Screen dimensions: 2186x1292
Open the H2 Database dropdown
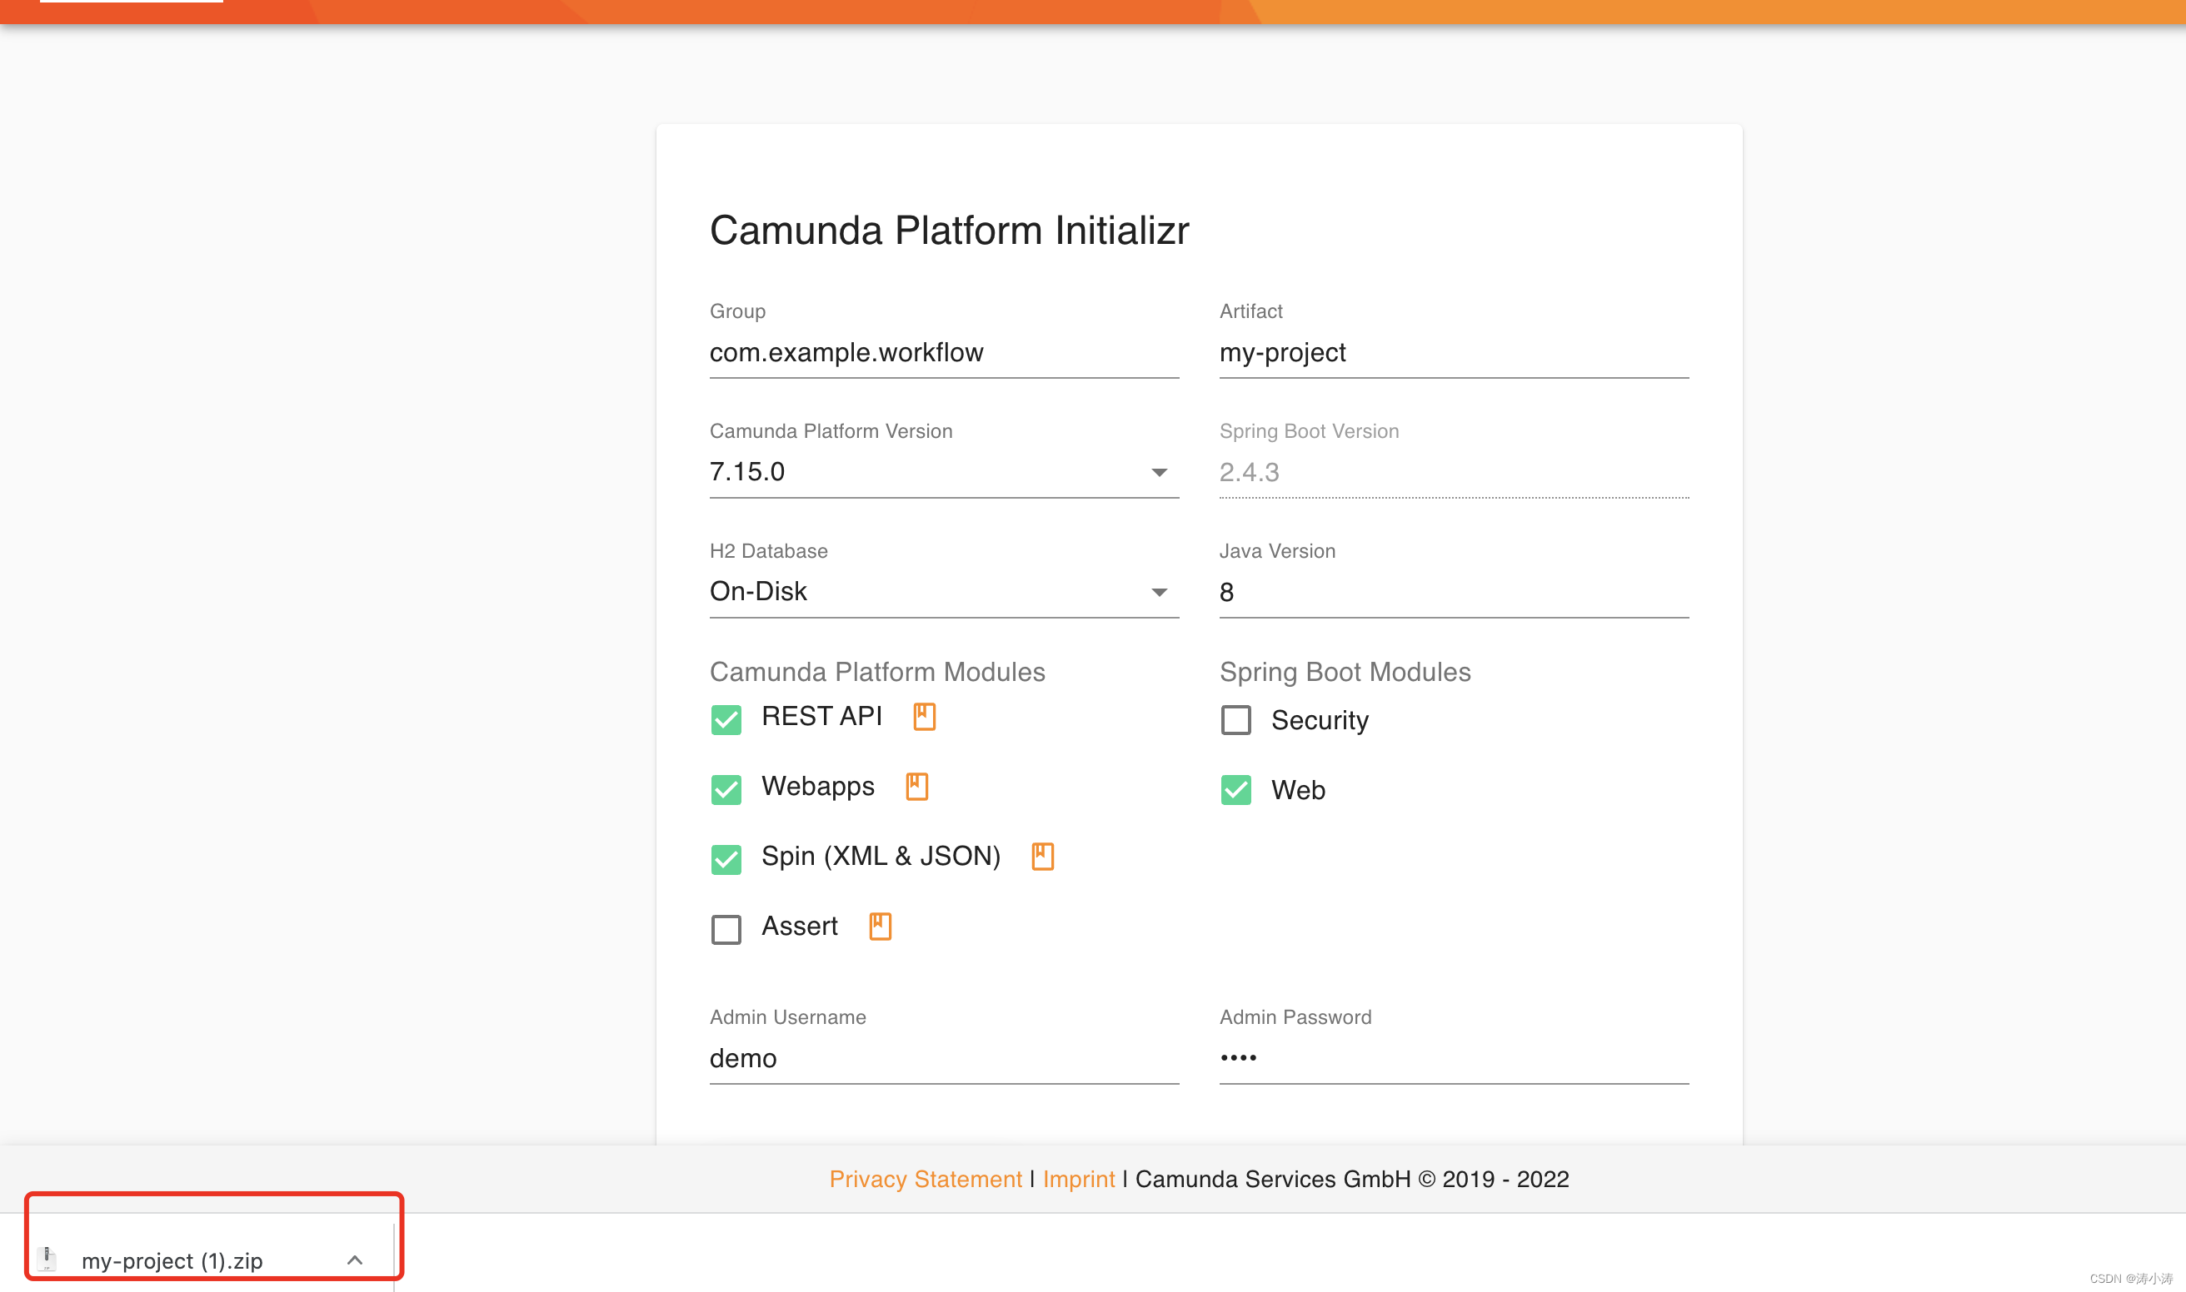pos(945,592)
